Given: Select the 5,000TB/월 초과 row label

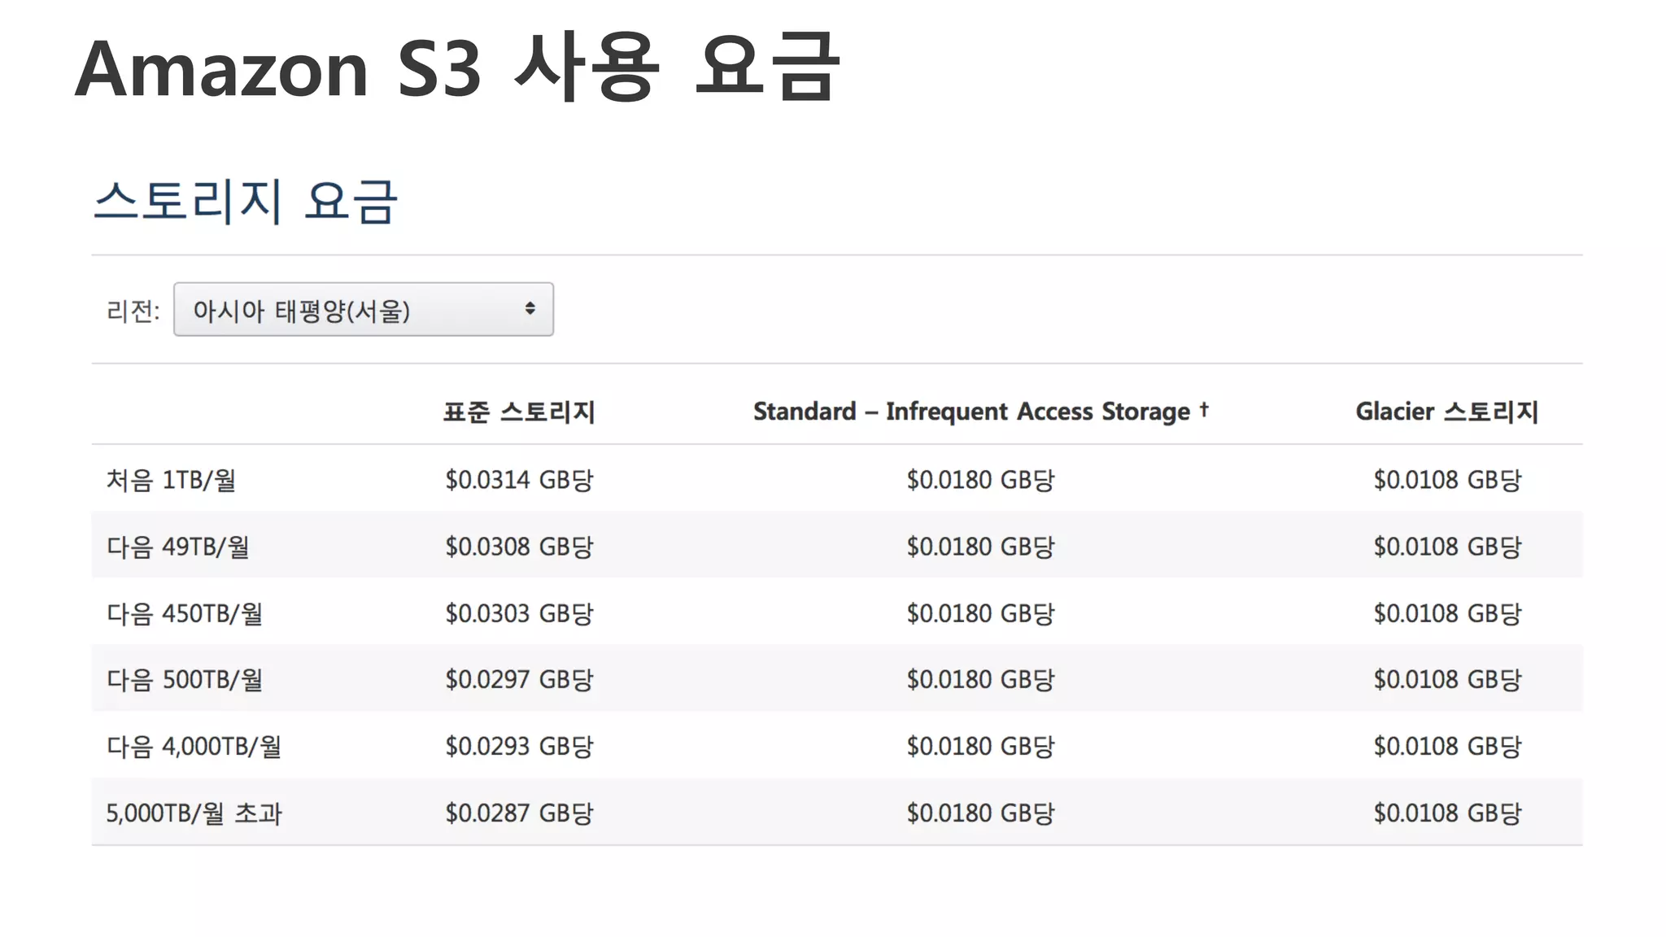Looking at the screenshot, I should point(194,813).
